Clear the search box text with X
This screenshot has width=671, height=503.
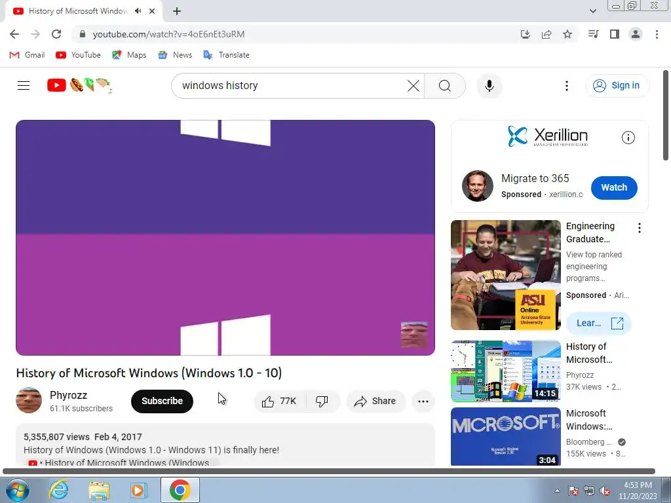pos(413,86)
